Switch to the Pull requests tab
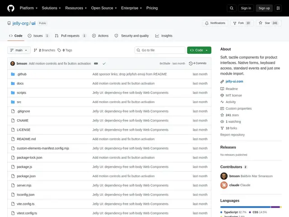 (70, 36)
